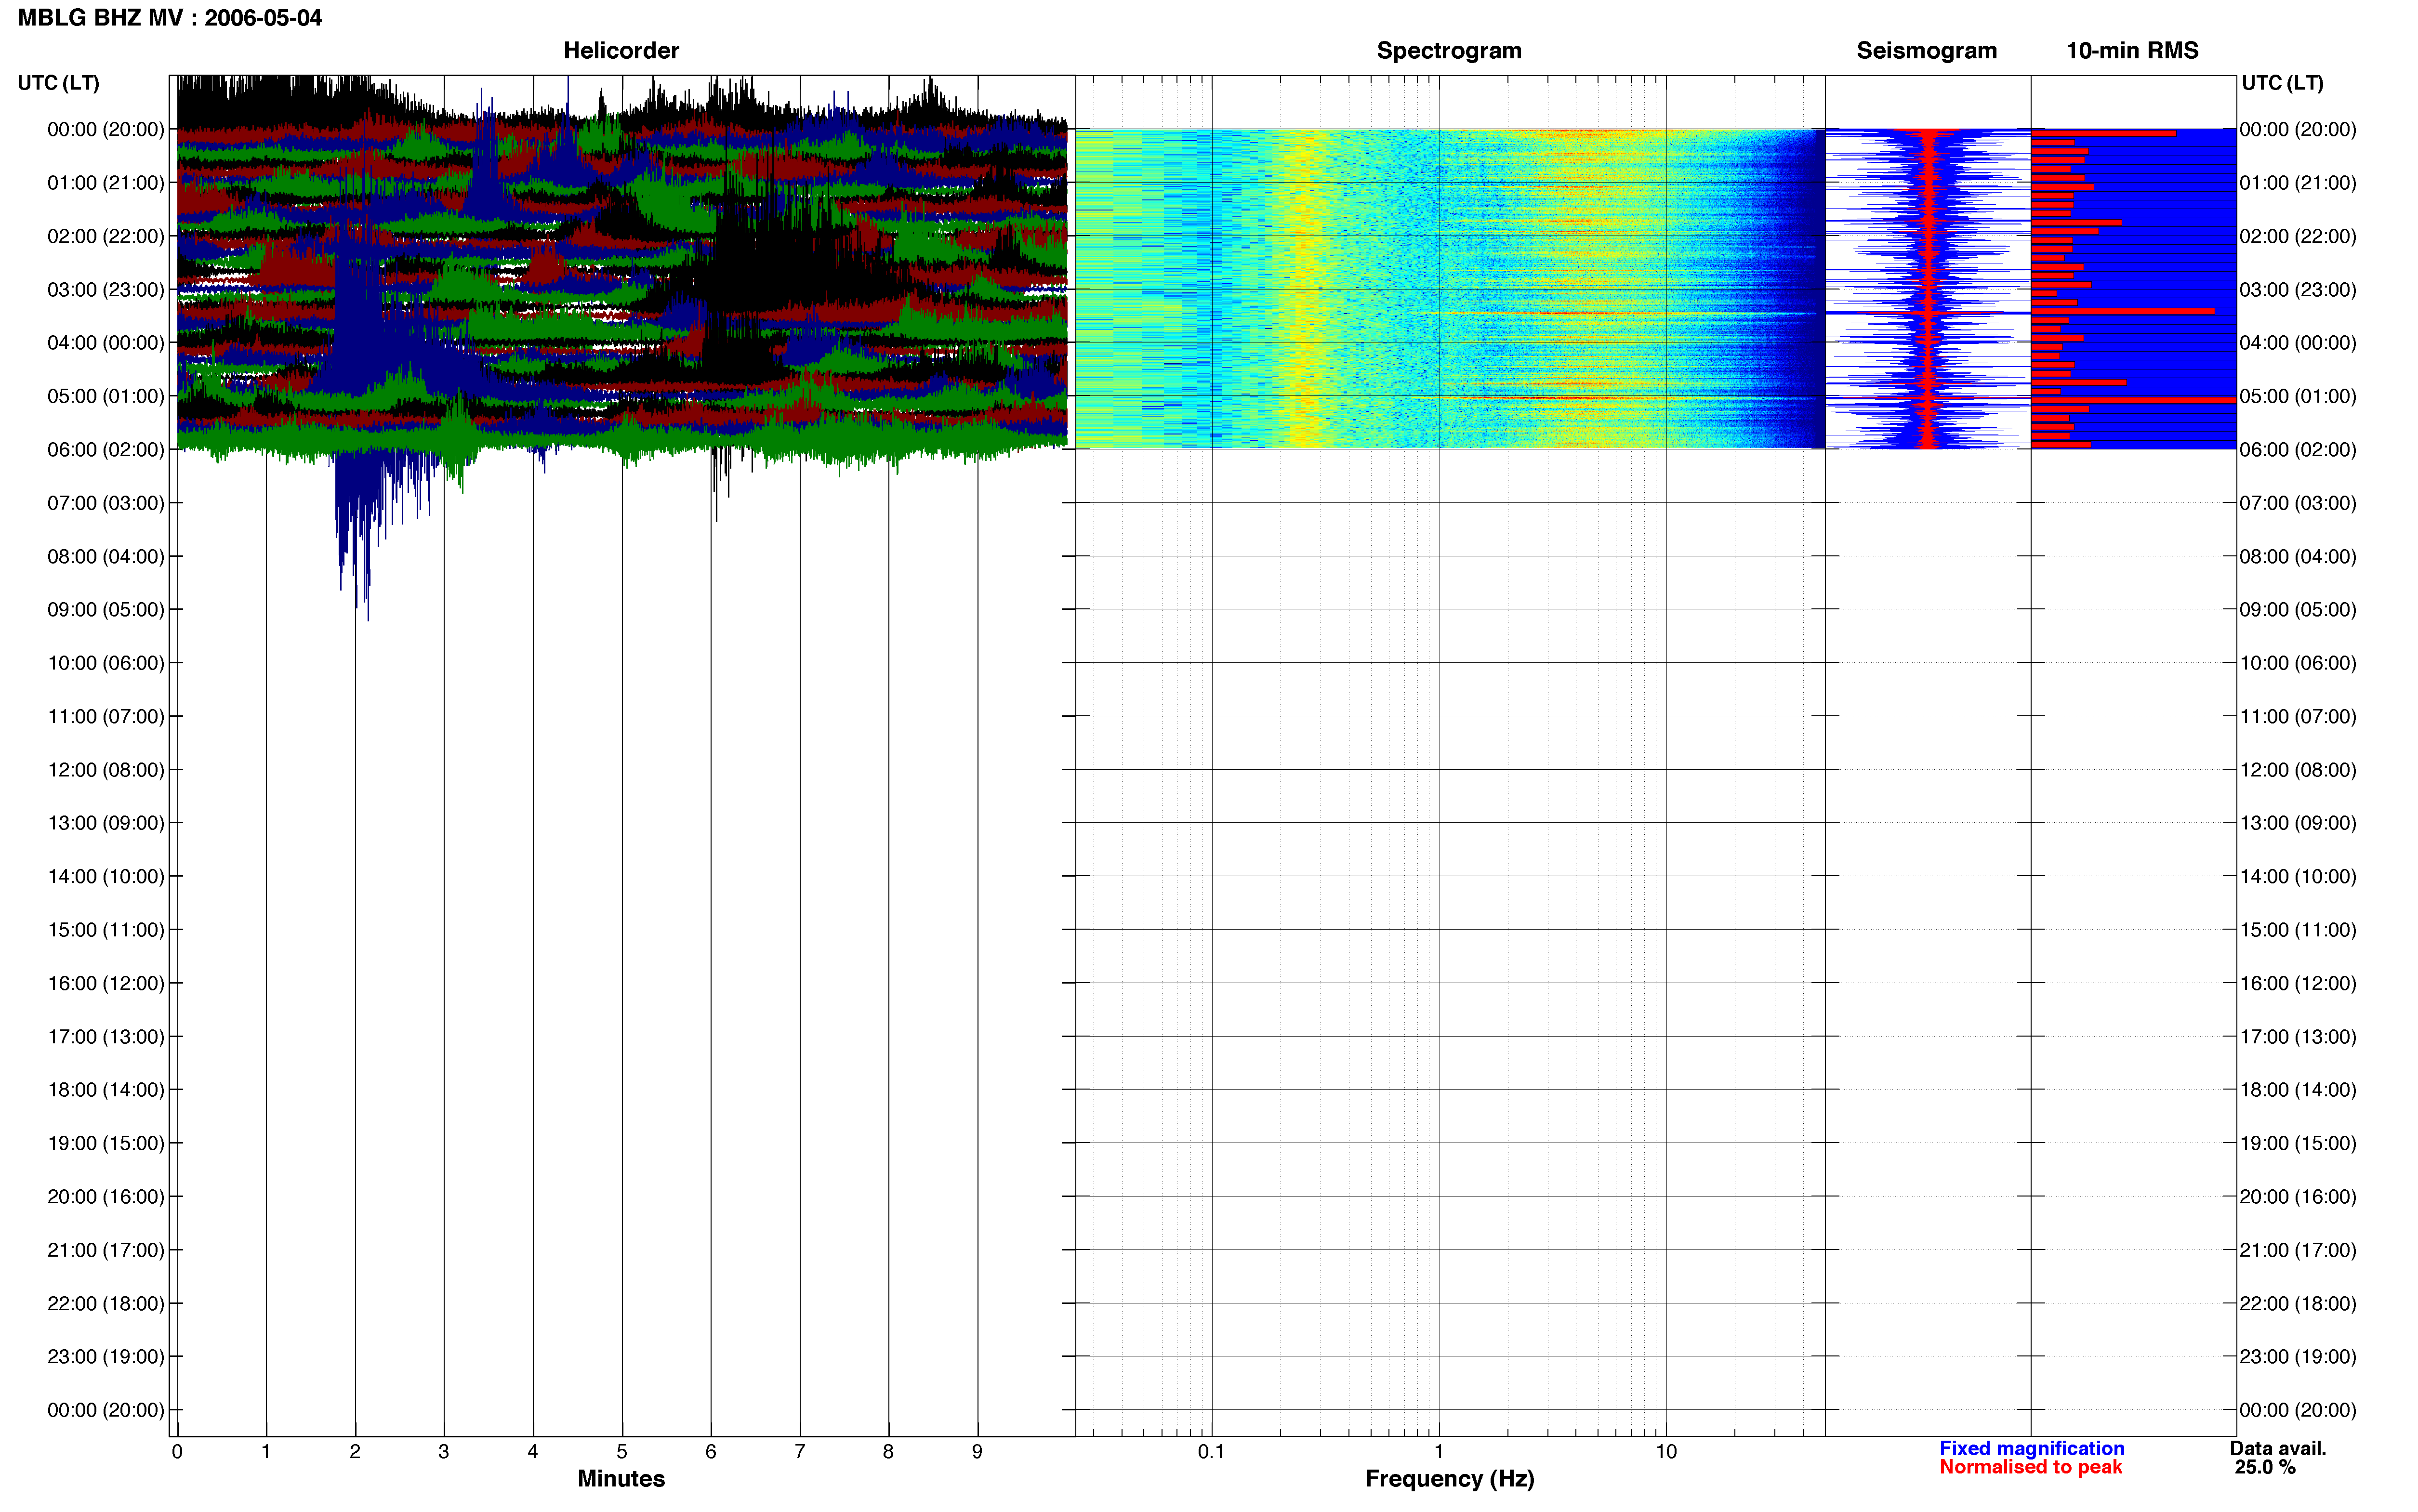2418x1512 pixels.
Task: Click the 'Data avail.' label
Action: pyautogui.click(x=2277, y=1448)
